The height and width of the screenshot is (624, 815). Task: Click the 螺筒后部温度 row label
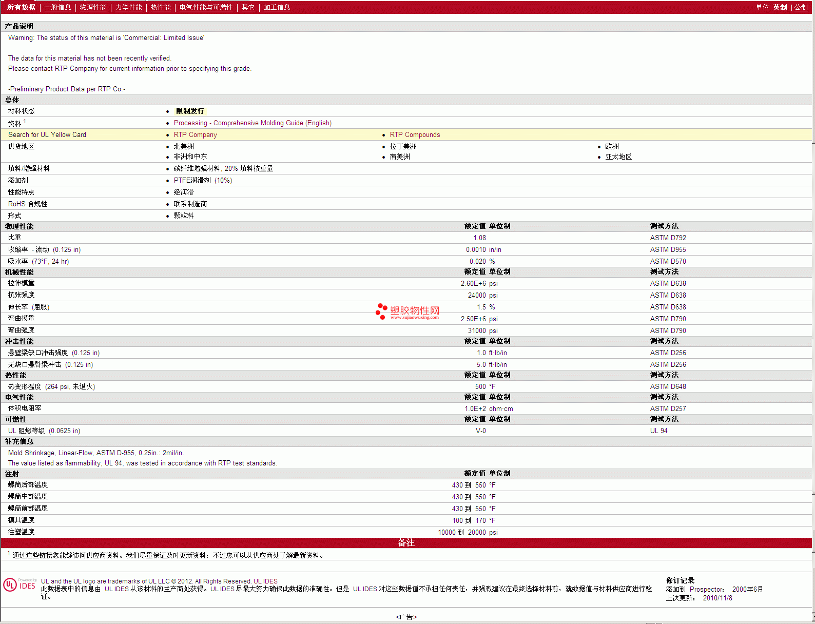pos(28,484)
